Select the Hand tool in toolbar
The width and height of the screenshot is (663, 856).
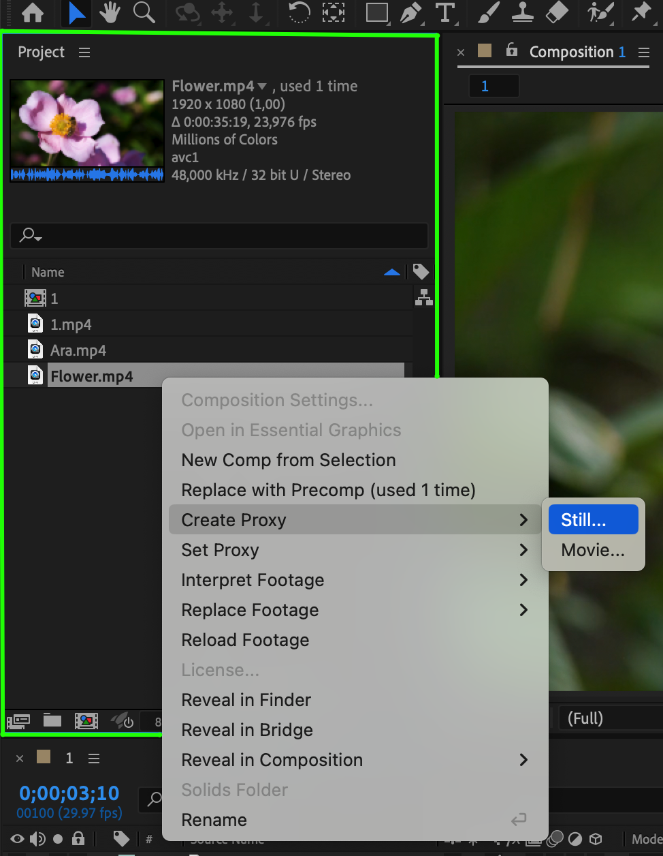(x=110, y=12)
